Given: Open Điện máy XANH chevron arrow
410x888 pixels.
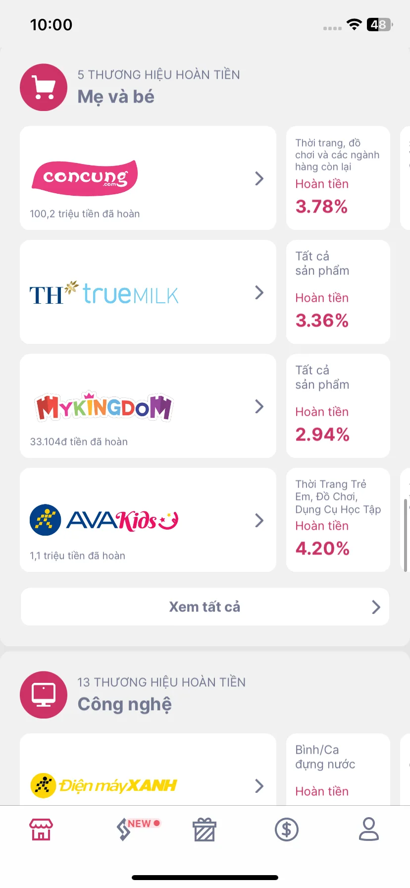Looking at the screenshot, I should [x=259, y=785].
